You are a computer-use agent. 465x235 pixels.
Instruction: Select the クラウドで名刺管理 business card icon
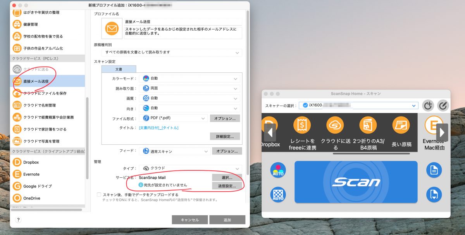17,105
